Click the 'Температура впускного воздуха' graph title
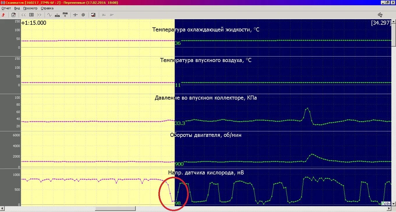This screenshot has width=396, height=212. click(x=206, y=60)
